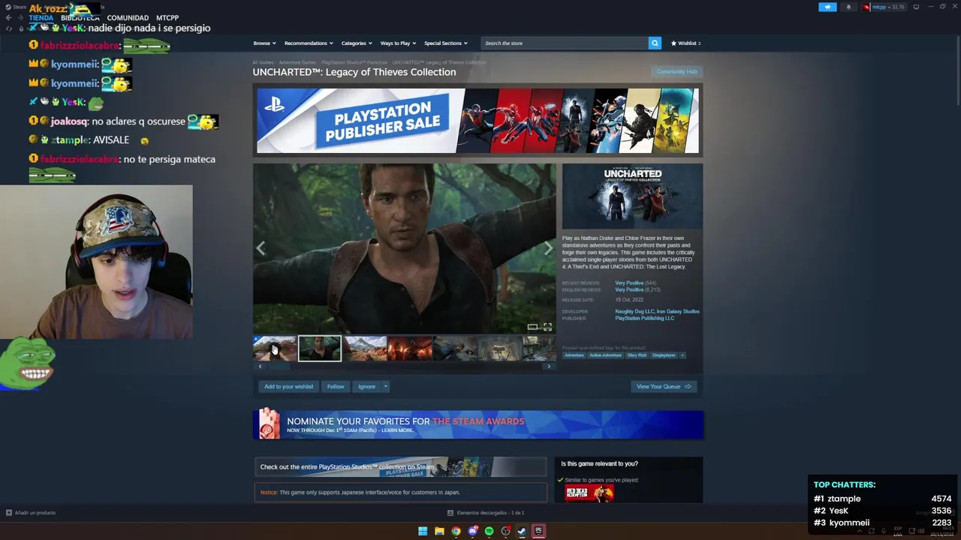
Task: Click the Steam back navigation arrow
Action: 8,17
